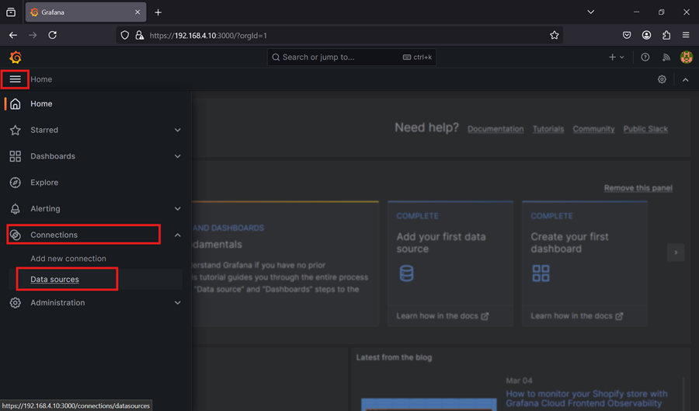Click the Connections sidebar icon
Screen dimensions: 699x411
[x=16, y=235]
